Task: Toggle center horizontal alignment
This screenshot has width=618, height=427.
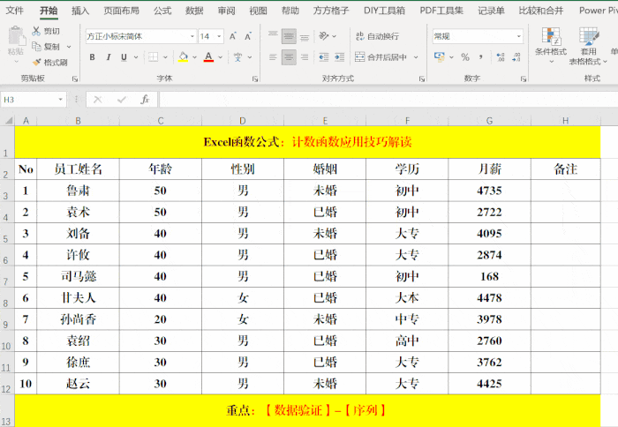Action: (289, 57)
